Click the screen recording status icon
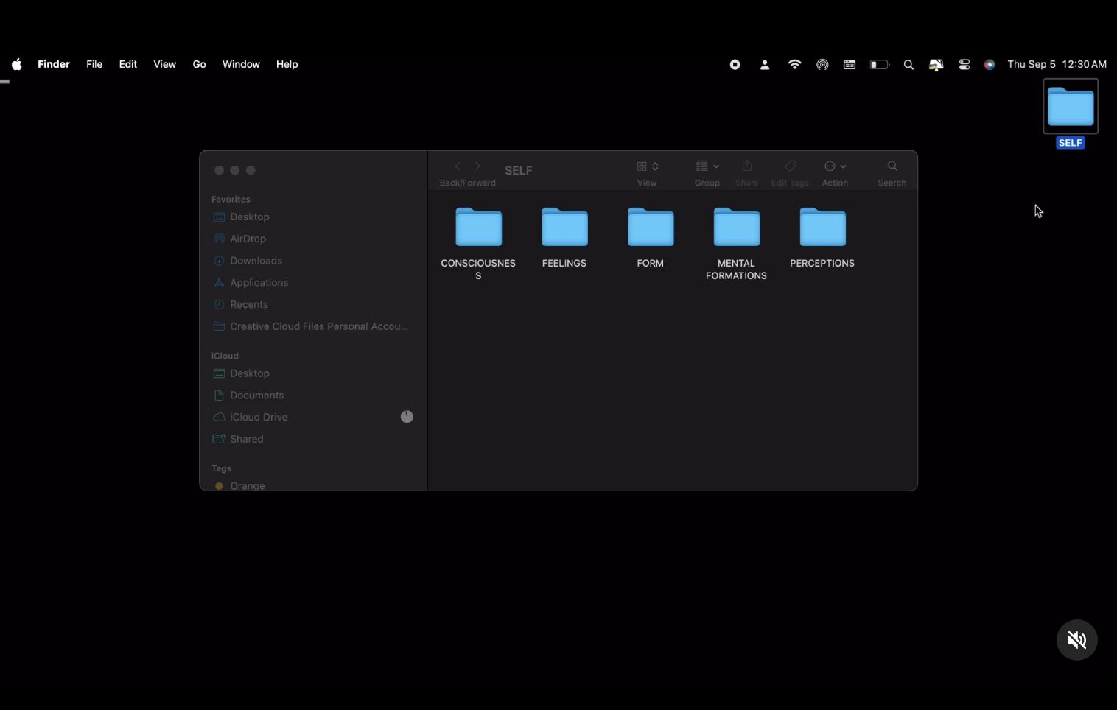 [735, 65]
